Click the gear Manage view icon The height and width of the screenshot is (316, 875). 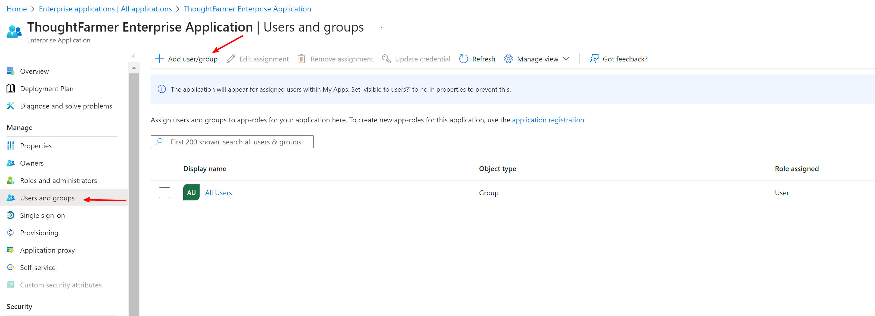click(508, 59)
